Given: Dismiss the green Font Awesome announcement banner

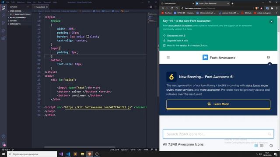Looking at the screenshot, I should [x=271, y=21].
